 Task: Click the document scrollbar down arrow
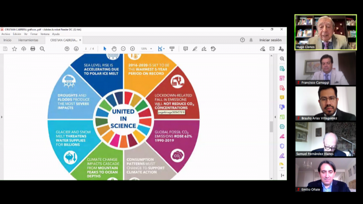point(271,178)
